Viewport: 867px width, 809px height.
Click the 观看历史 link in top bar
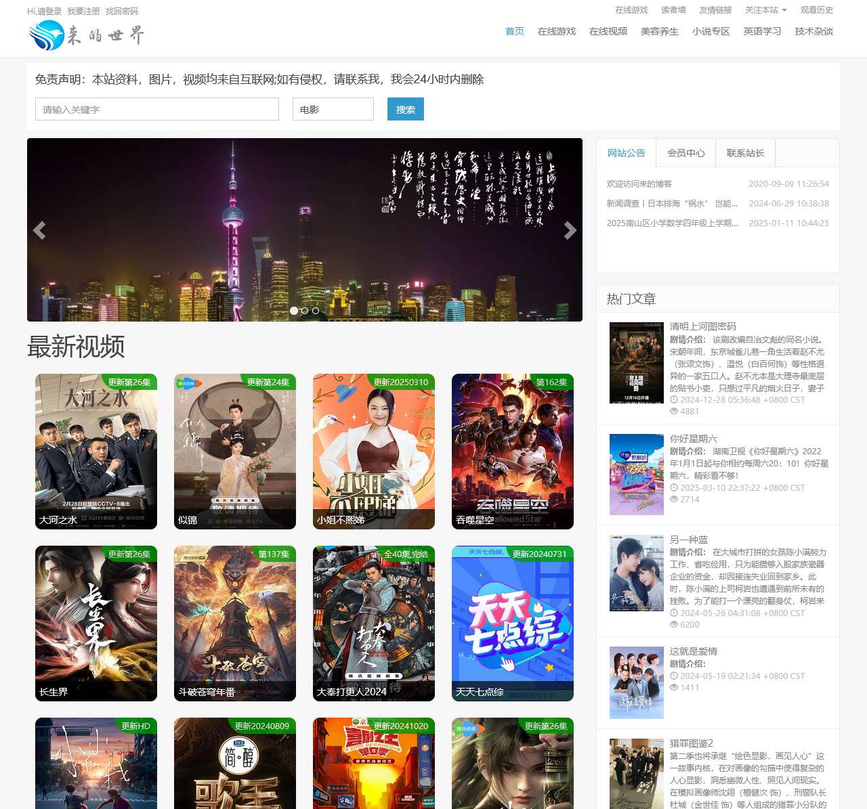pyautogui.click(x=817, y=10)
